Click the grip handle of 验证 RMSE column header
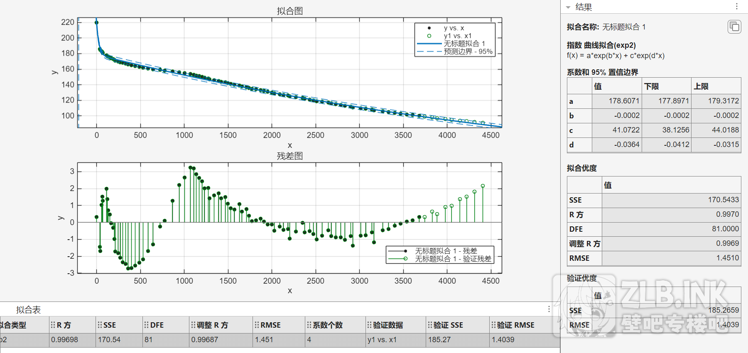 pyautogui.click(x=493, y=325)
